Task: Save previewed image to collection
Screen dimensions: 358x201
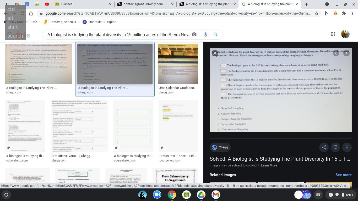Action: tap(335, 147)
